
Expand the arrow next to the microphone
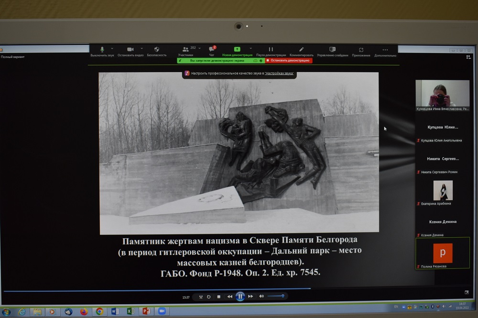coord(112,48)
